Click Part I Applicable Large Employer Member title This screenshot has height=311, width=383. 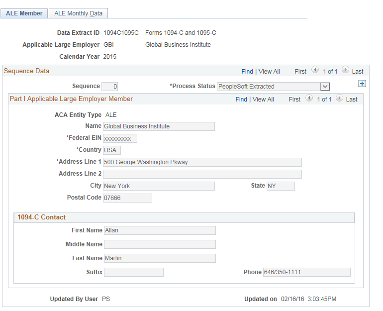tap(71, 99)
